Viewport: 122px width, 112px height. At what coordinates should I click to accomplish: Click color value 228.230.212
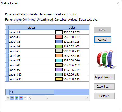pyautogui.click(x=72, y=51)
